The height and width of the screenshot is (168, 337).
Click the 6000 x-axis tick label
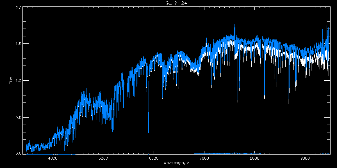click(154, 158)
